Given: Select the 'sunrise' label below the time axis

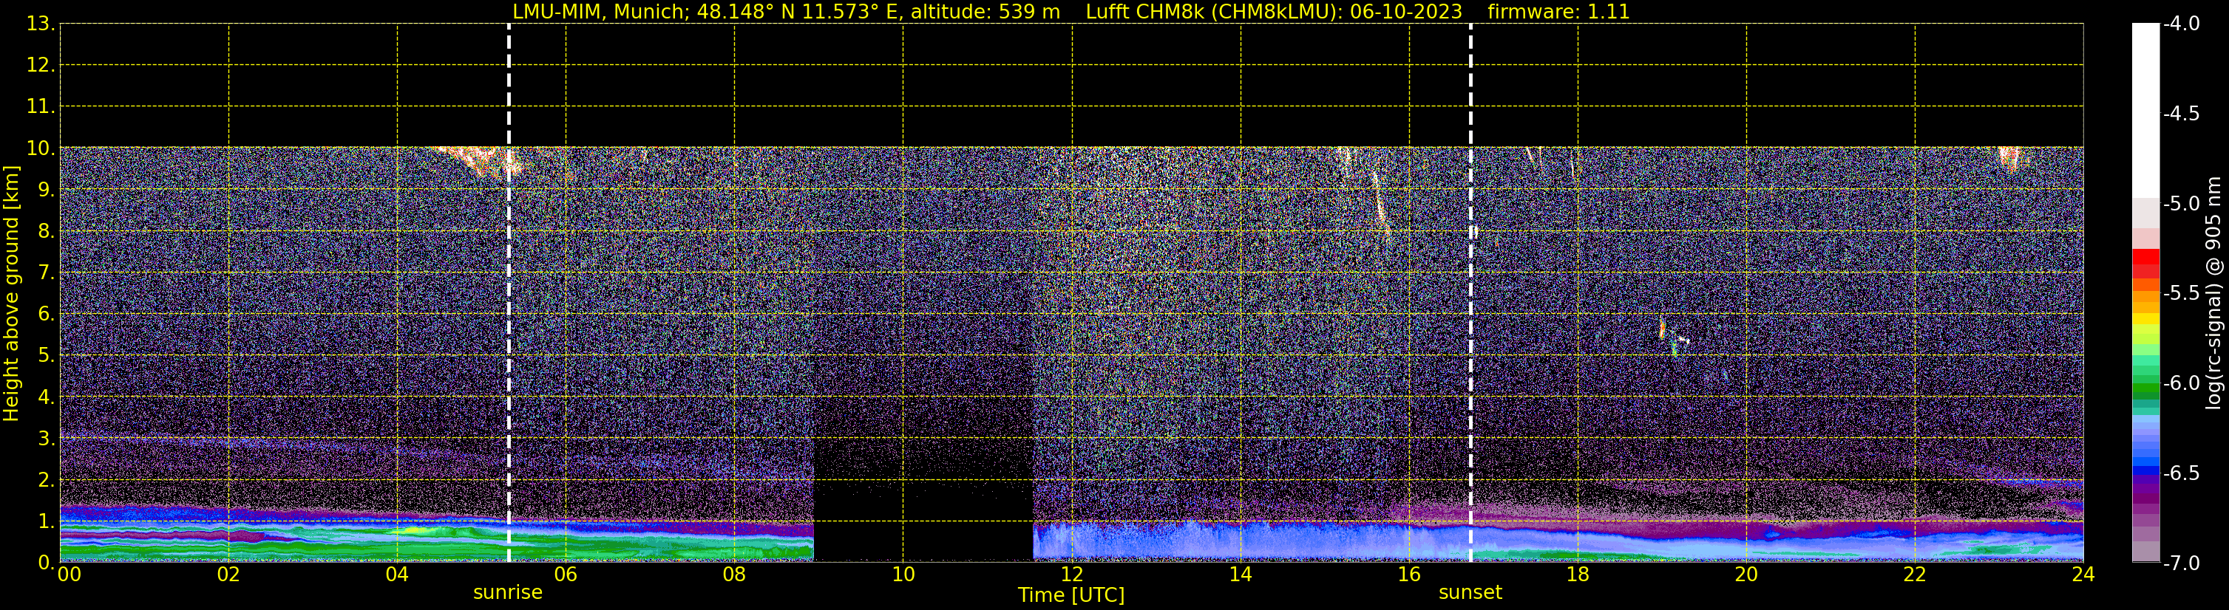Looking at the screenshot, I should click(508, 593).
